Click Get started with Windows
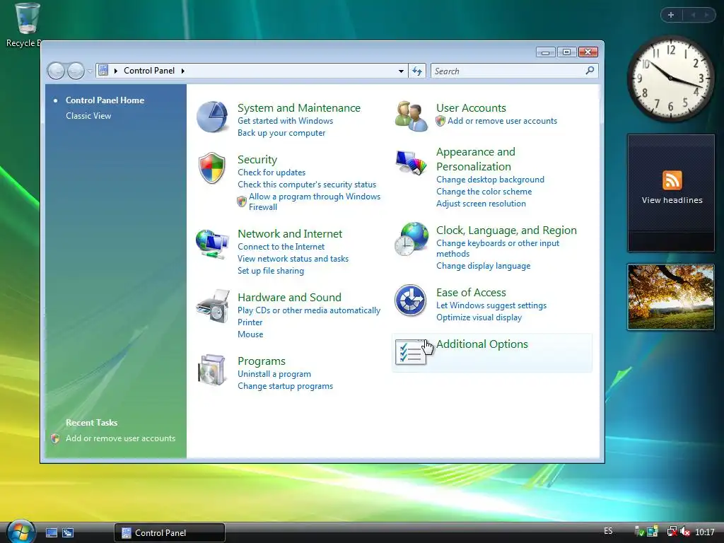Screen dimensions: 724x543 coord(285,121)
